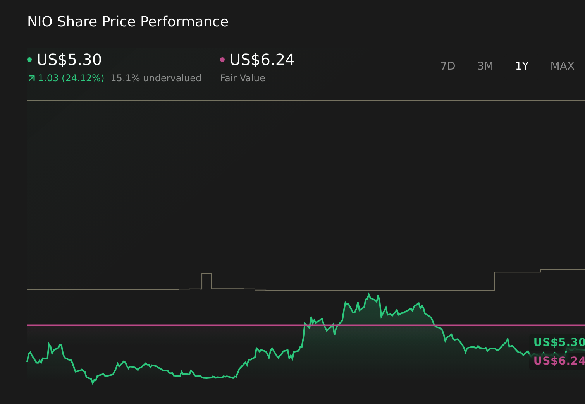The width and height of the screenshot is (585, 404).
Task: Select the 1Y time range
Action: click(522, 66)
